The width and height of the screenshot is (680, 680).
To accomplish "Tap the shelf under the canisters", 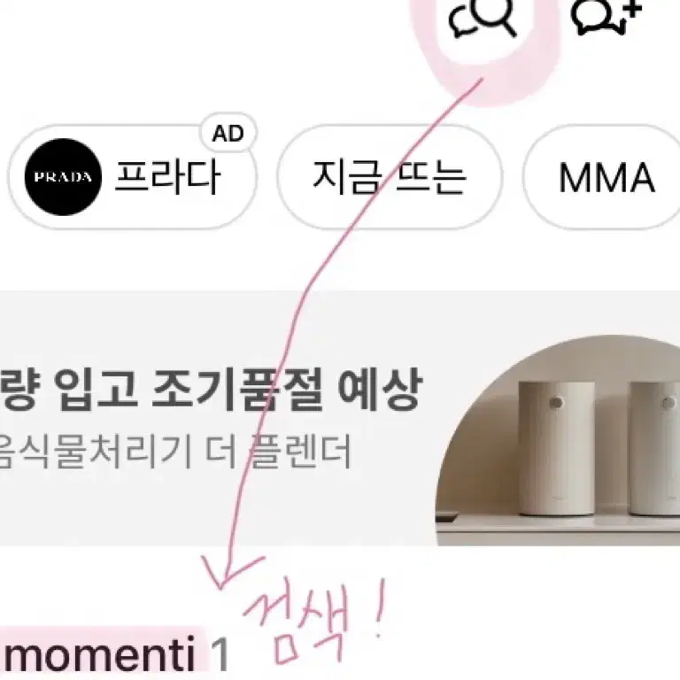I will pos(558,530).
